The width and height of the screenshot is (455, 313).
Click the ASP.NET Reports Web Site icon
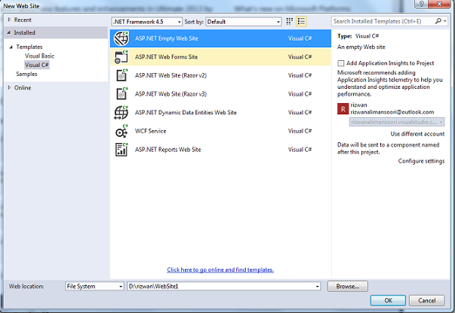[x=121, y=150]
